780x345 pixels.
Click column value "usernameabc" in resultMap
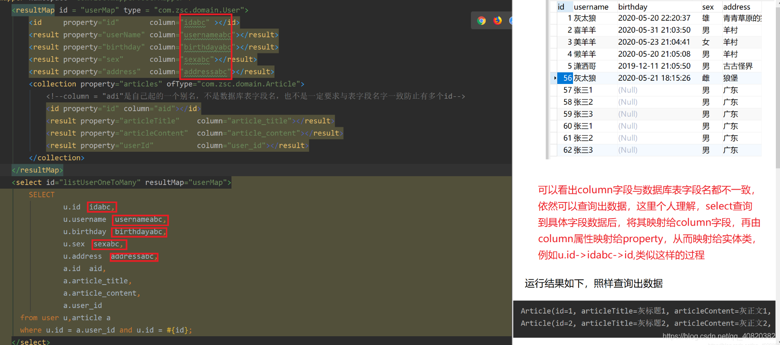[207, 35]
